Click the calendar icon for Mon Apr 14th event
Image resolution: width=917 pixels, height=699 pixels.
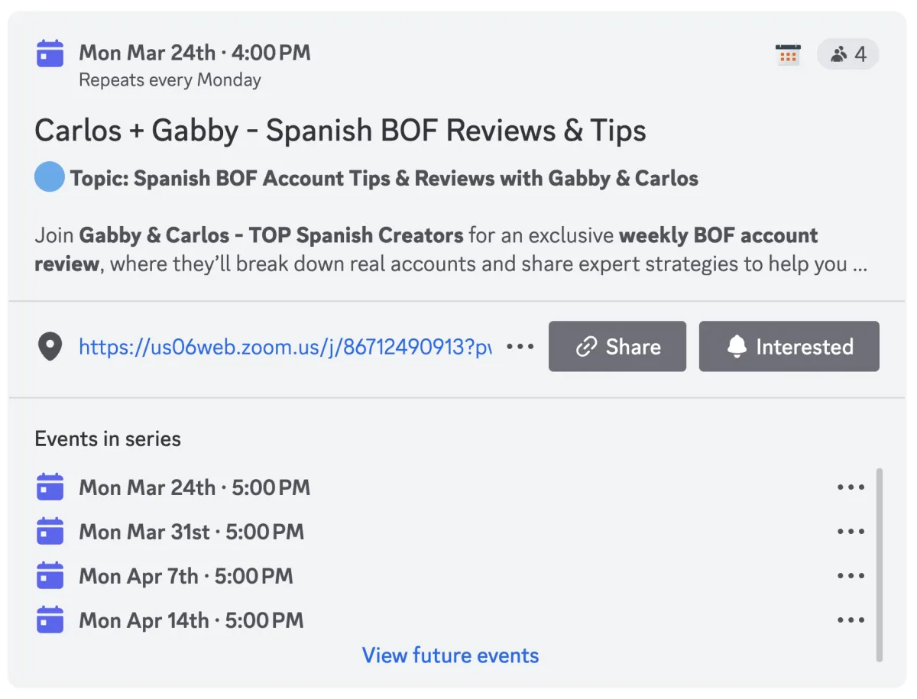pyautogui.click(x=50, y=620)
